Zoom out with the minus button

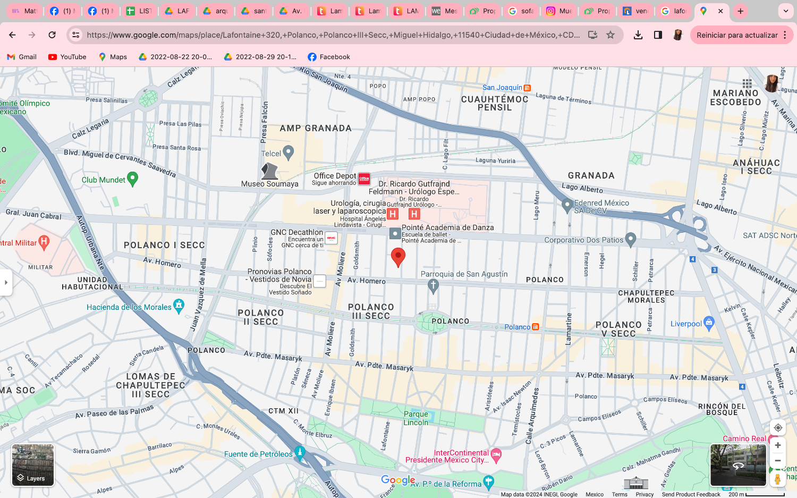click(778, 461)
